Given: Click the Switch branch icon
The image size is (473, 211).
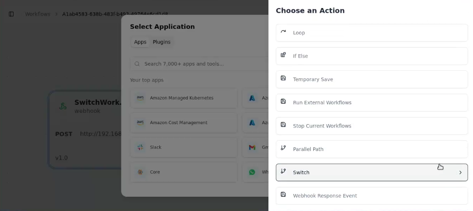Looking at the screenshot, I should point(284,172).
